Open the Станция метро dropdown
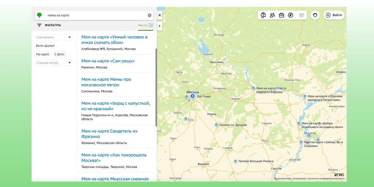Viewport: 374px width, 187px height. pos(53,63)
